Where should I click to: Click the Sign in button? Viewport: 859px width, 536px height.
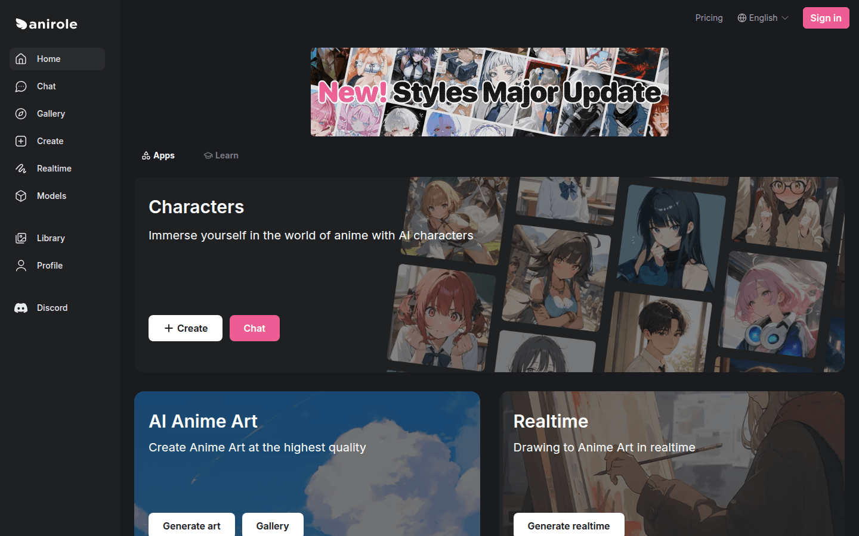tap(826, 18)
